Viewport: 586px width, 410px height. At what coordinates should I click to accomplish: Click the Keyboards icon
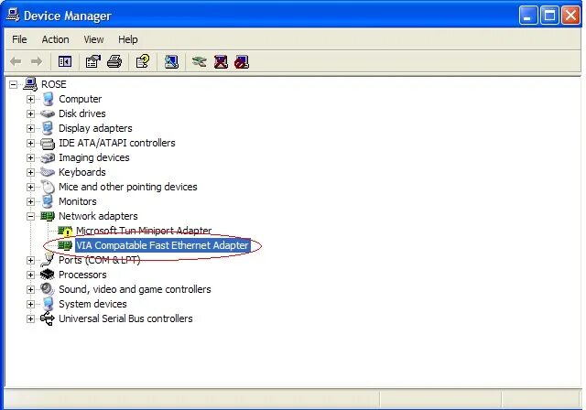pyautogui.click(x=48, y=172)
